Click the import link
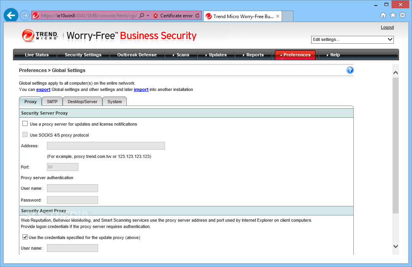Viewport: 412px width, 267px height. (x=141, y=90)
